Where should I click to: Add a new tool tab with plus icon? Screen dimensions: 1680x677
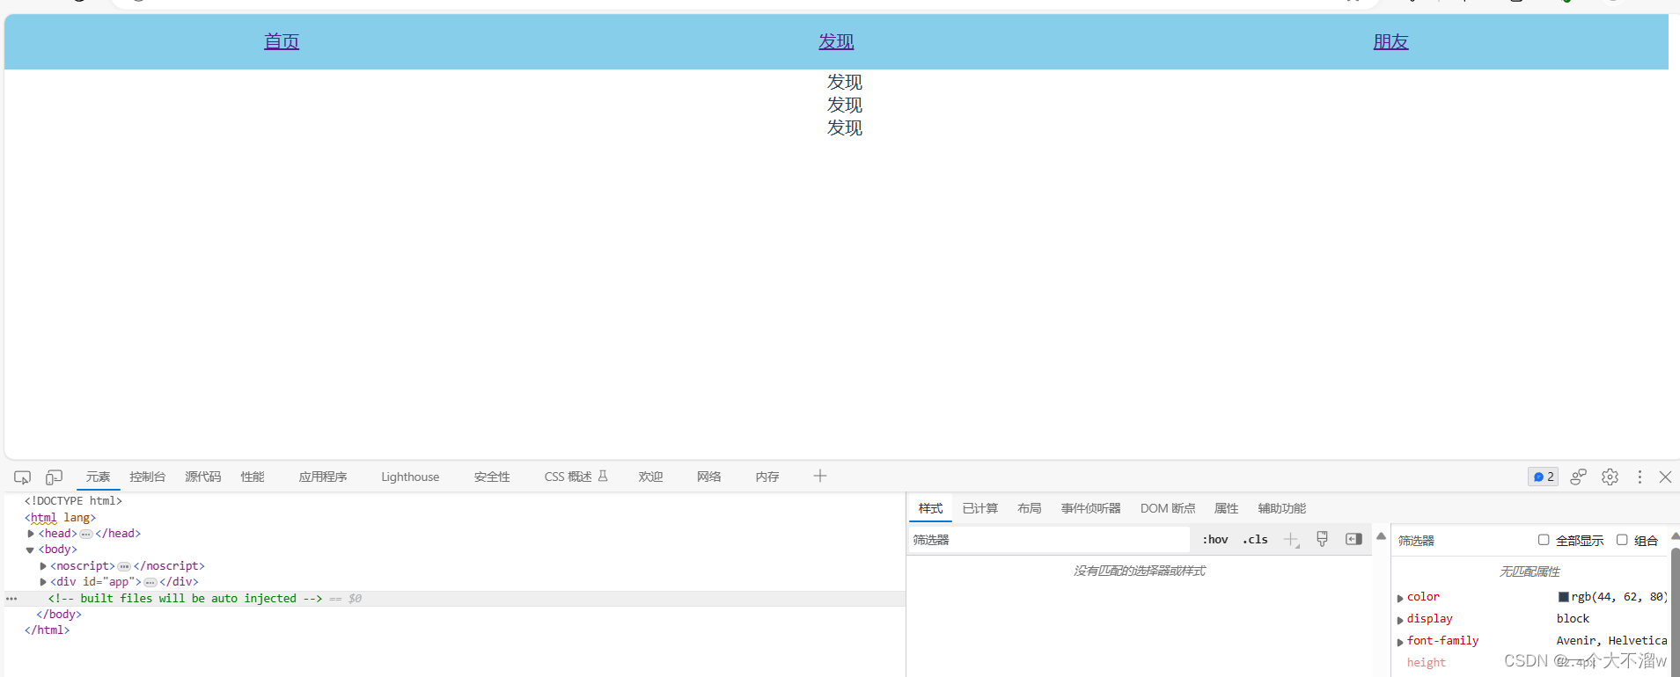pyautogui.click(x=820, y=476)
